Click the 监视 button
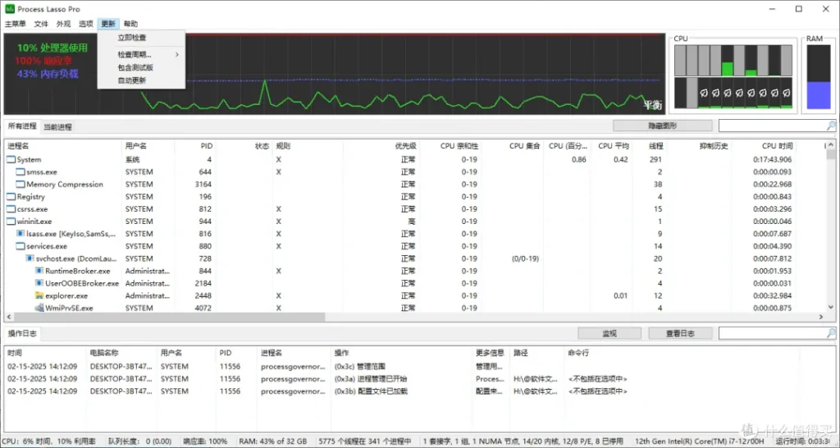Viewport: 840px width, 448px height. (609, 333)
